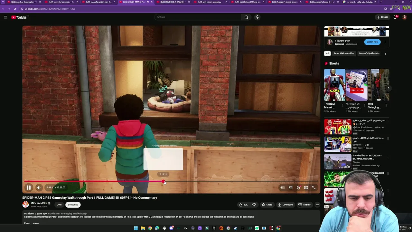Start voice search with microphone icon
The image size is (412, 232).
coord(257,17)
